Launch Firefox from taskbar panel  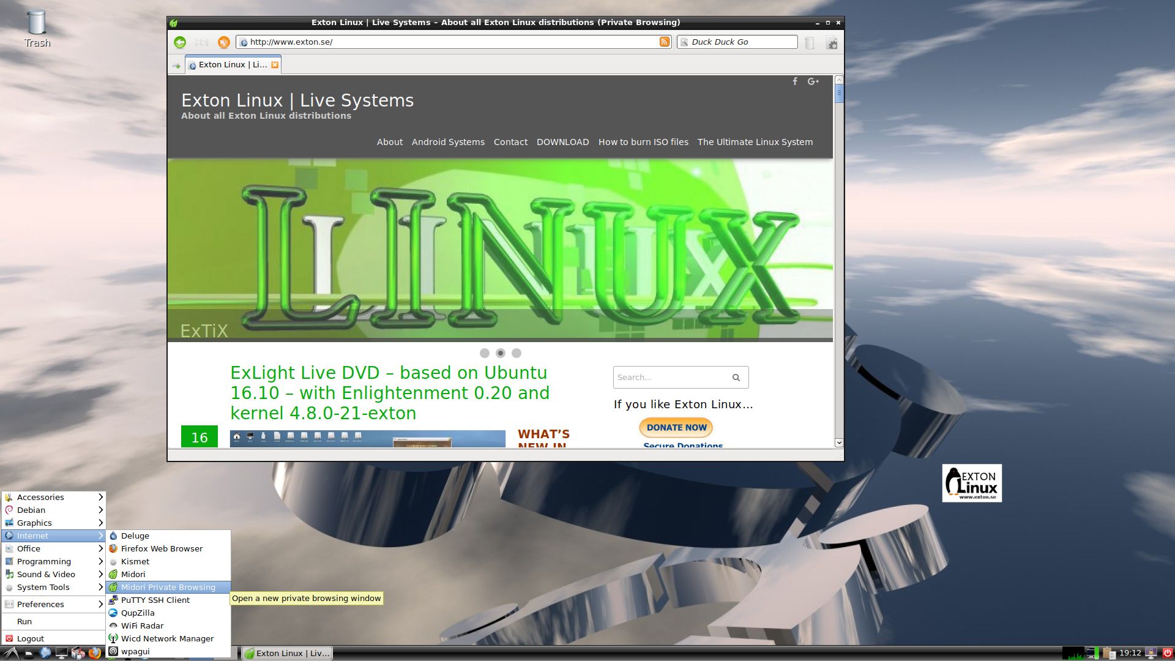[94, 653]
